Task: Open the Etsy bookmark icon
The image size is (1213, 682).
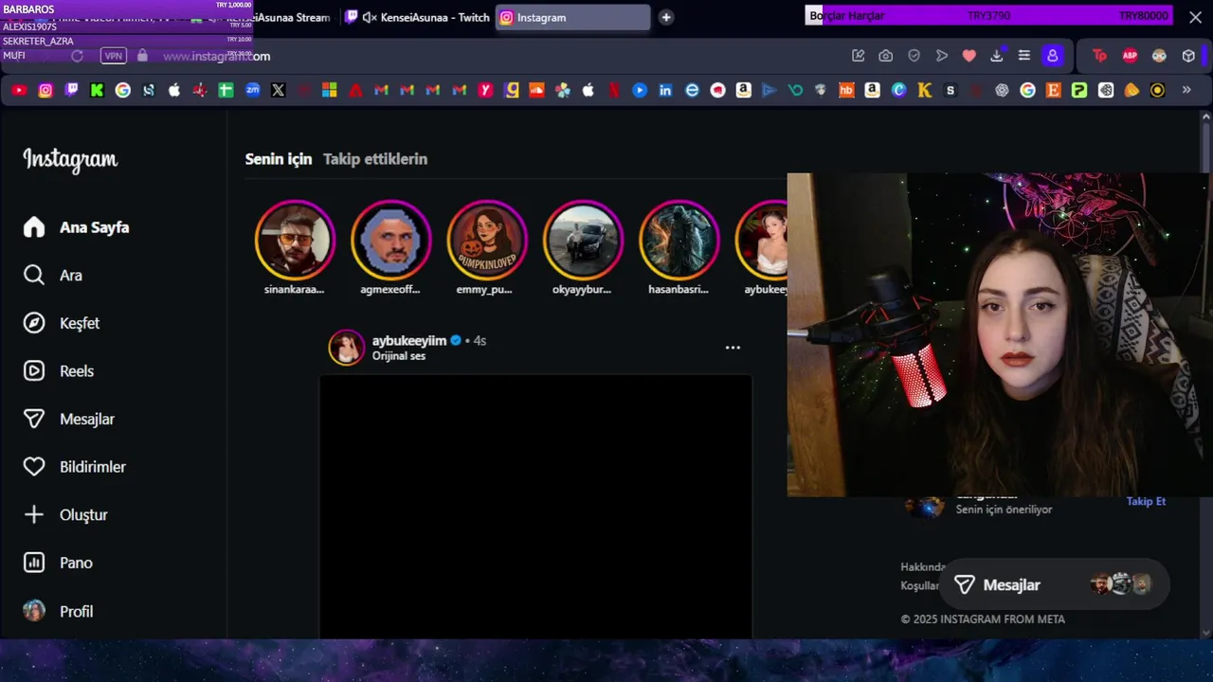Action: coord(1053,90)
